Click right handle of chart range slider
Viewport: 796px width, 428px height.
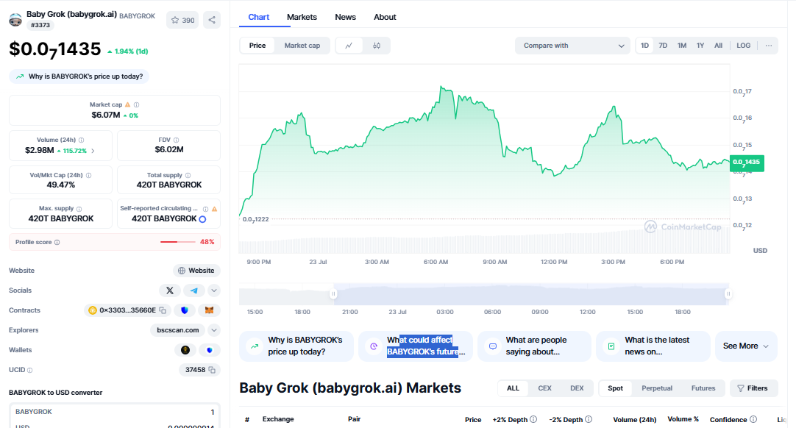[728, 294]
